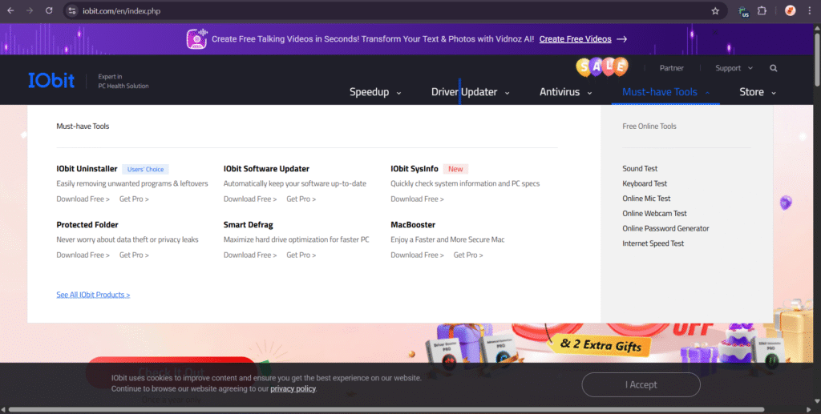
Task: Get Pro for IObit Software Updater
Action: 301,199
